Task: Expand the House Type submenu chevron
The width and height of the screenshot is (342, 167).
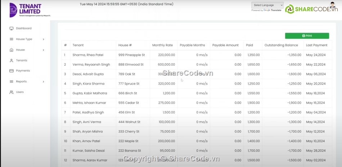Action: (x=44, y=40)
